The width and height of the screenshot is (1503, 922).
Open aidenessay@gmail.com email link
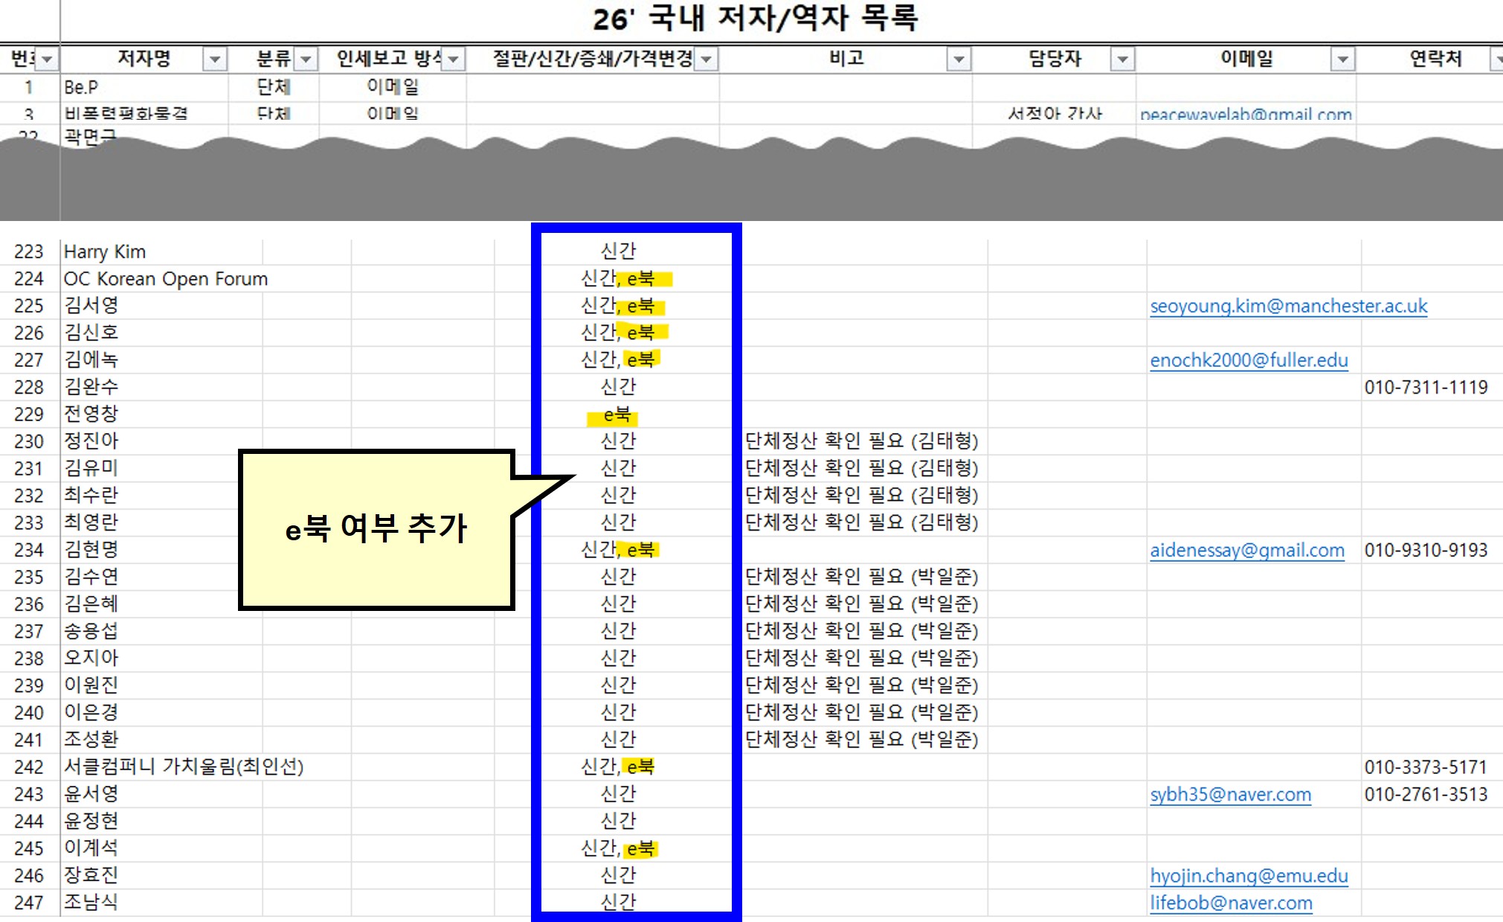tap(1247, 550)
